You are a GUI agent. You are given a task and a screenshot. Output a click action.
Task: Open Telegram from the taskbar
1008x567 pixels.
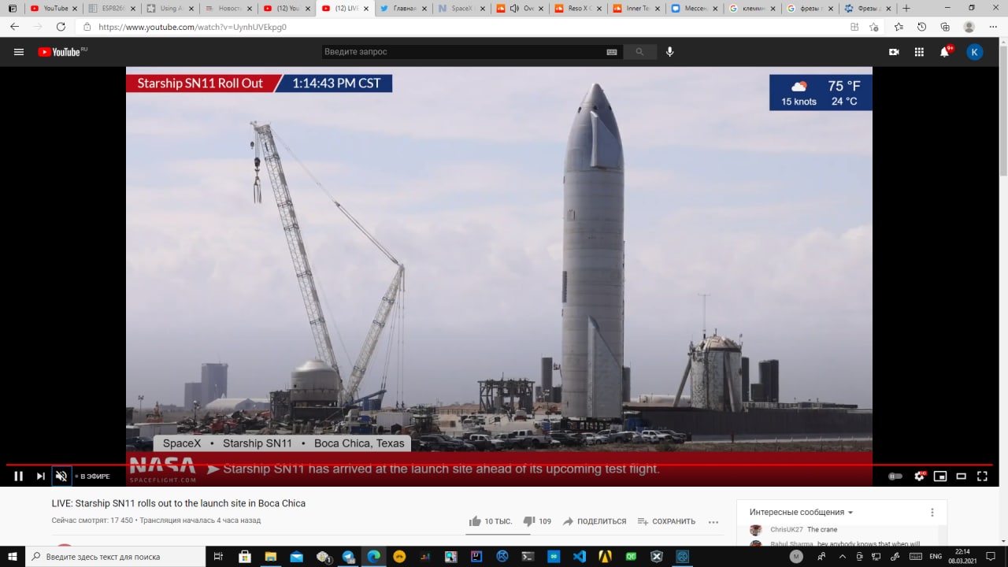point(348,556)
